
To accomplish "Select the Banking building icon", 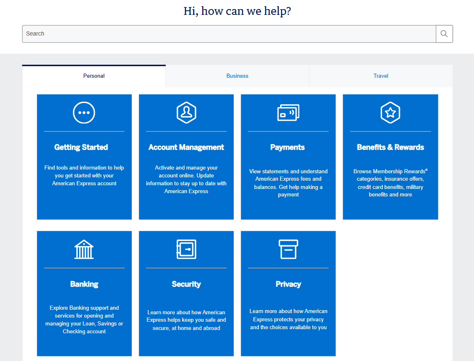I will point(84,249).
